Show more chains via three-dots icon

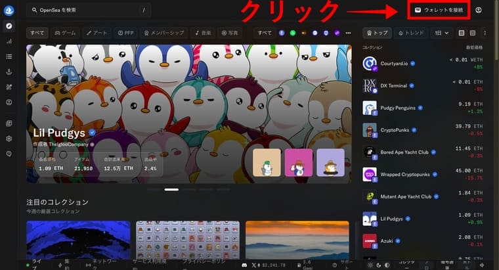click(x=348, y=33)
